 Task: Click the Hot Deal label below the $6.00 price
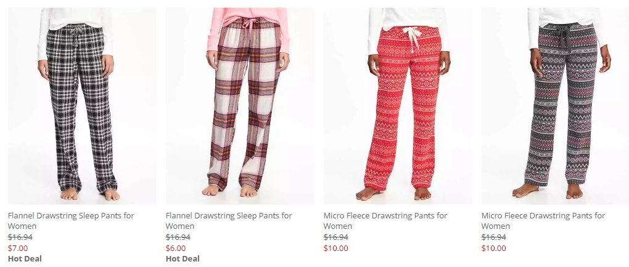183,258
